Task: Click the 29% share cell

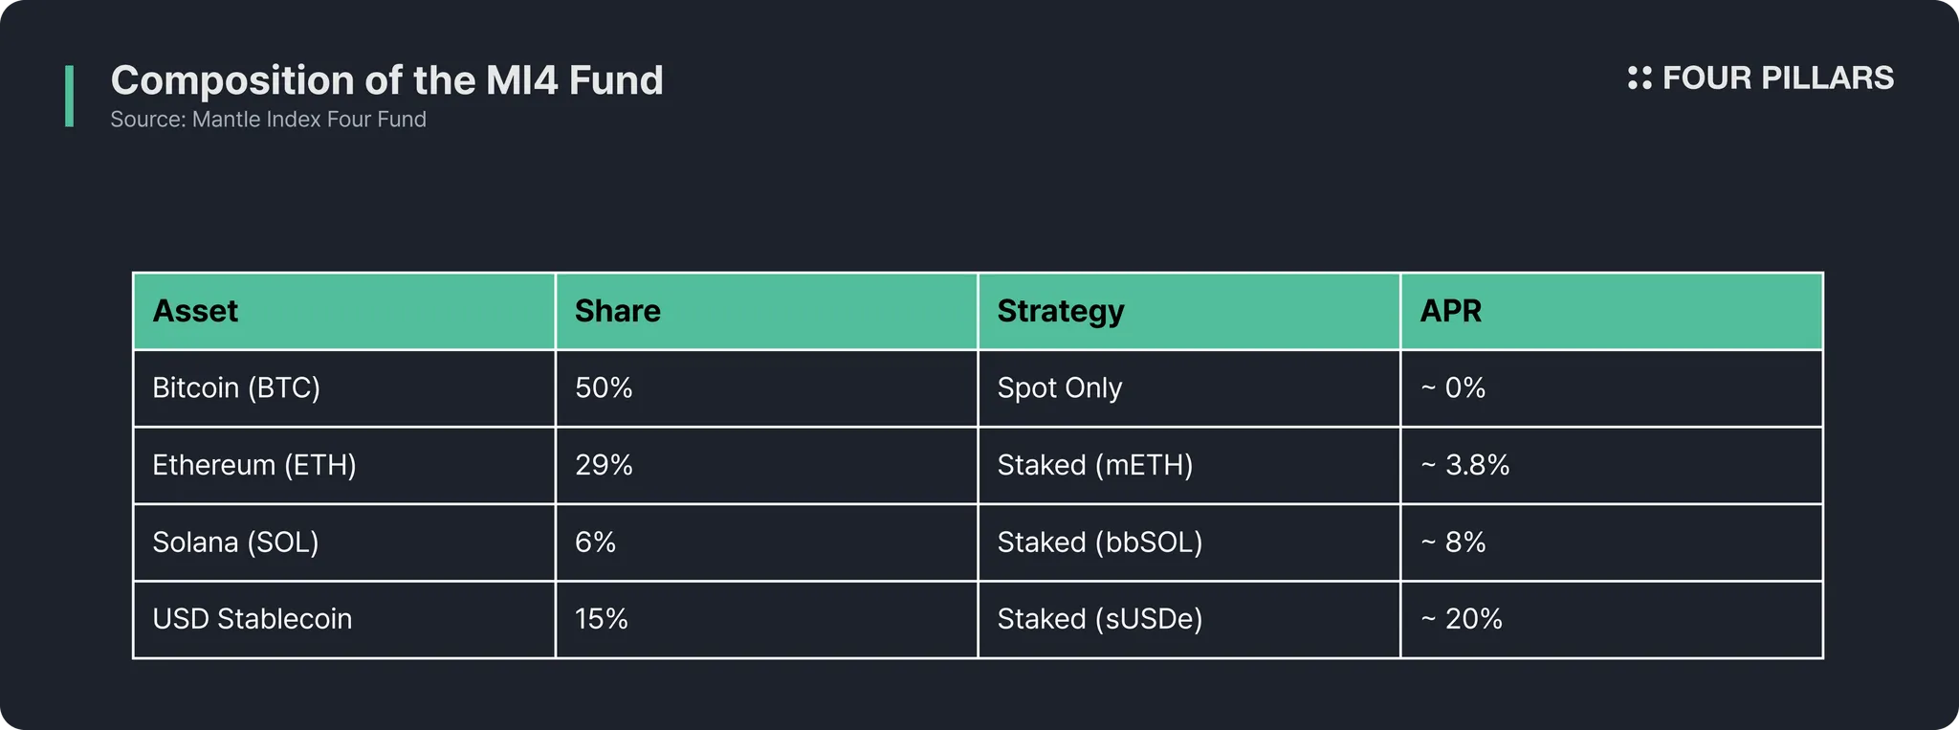Action: click(604, 465)
